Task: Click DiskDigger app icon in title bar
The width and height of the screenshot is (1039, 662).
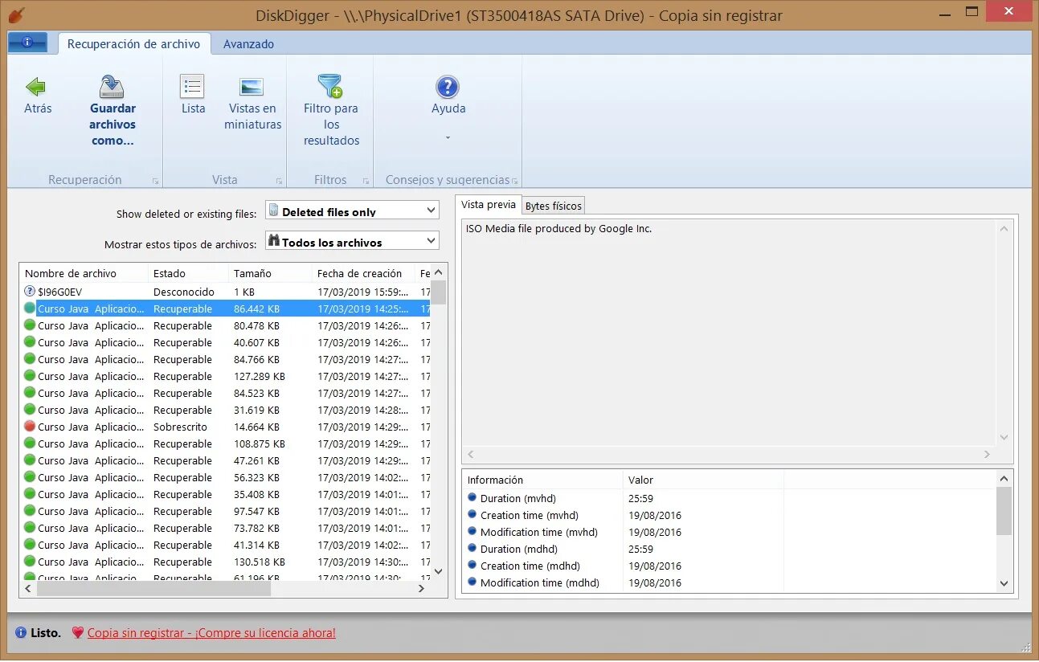Action: [14, 14]
